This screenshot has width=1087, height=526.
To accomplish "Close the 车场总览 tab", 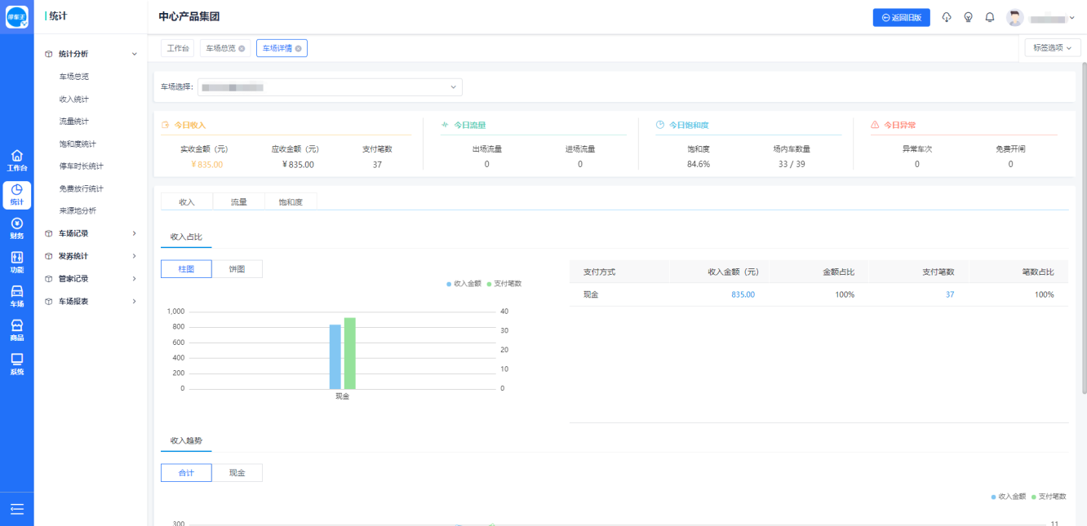I will (242, 49).
